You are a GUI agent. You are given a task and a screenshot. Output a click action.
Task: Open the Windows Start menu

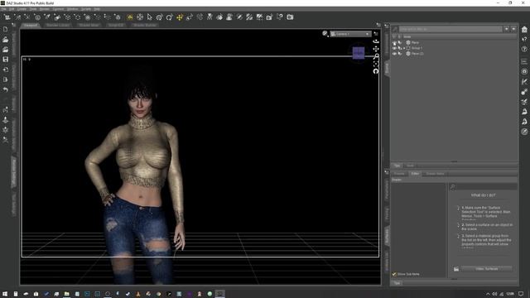point(5,294)
